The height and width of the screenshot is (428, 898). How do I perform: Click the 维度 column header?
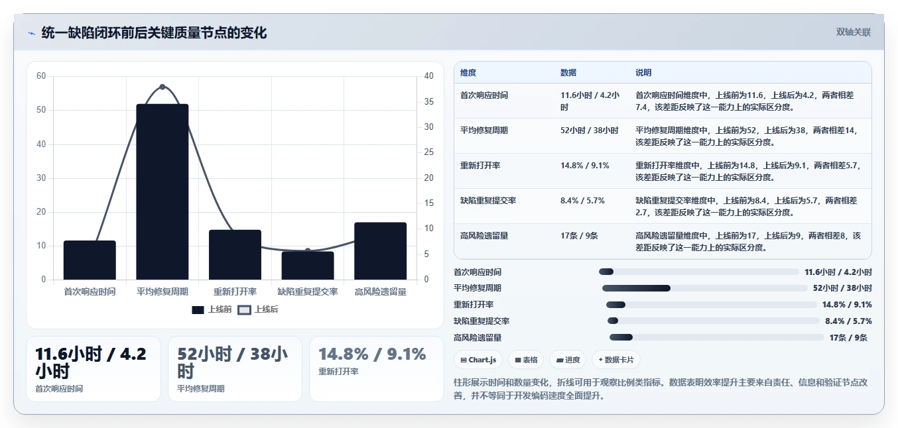468,73
